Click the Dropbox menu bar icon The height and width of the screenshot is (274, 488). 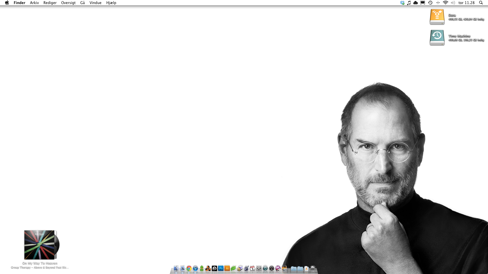click(402, 3)
